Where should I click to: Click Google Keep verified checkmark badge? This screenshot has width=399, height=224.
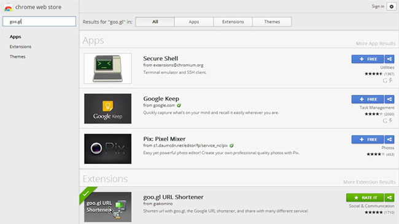coord(179,105)
